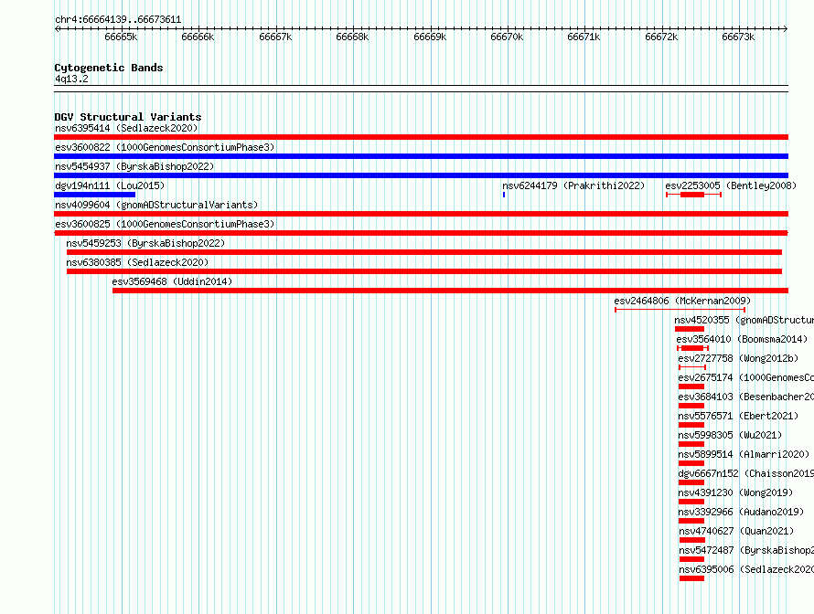The image size is (814, 614).
Task: Open nsv4391230 (Wong2019) variant label
Action: click(735, 492)
